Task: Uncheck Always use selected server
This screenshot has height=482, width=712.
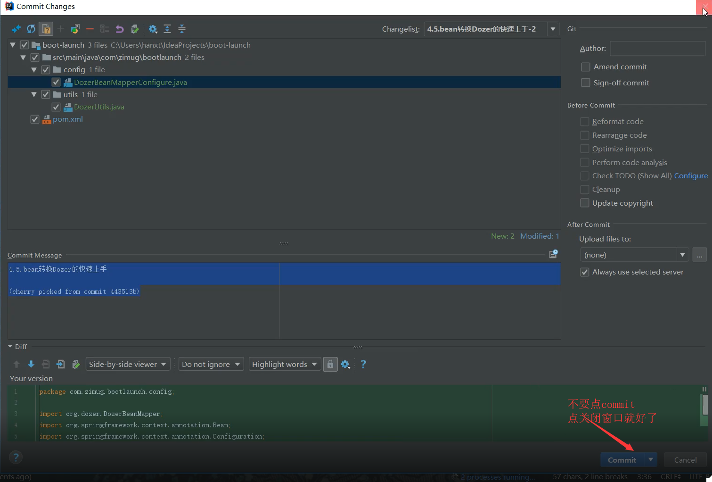Action: [x=585, y=272]
